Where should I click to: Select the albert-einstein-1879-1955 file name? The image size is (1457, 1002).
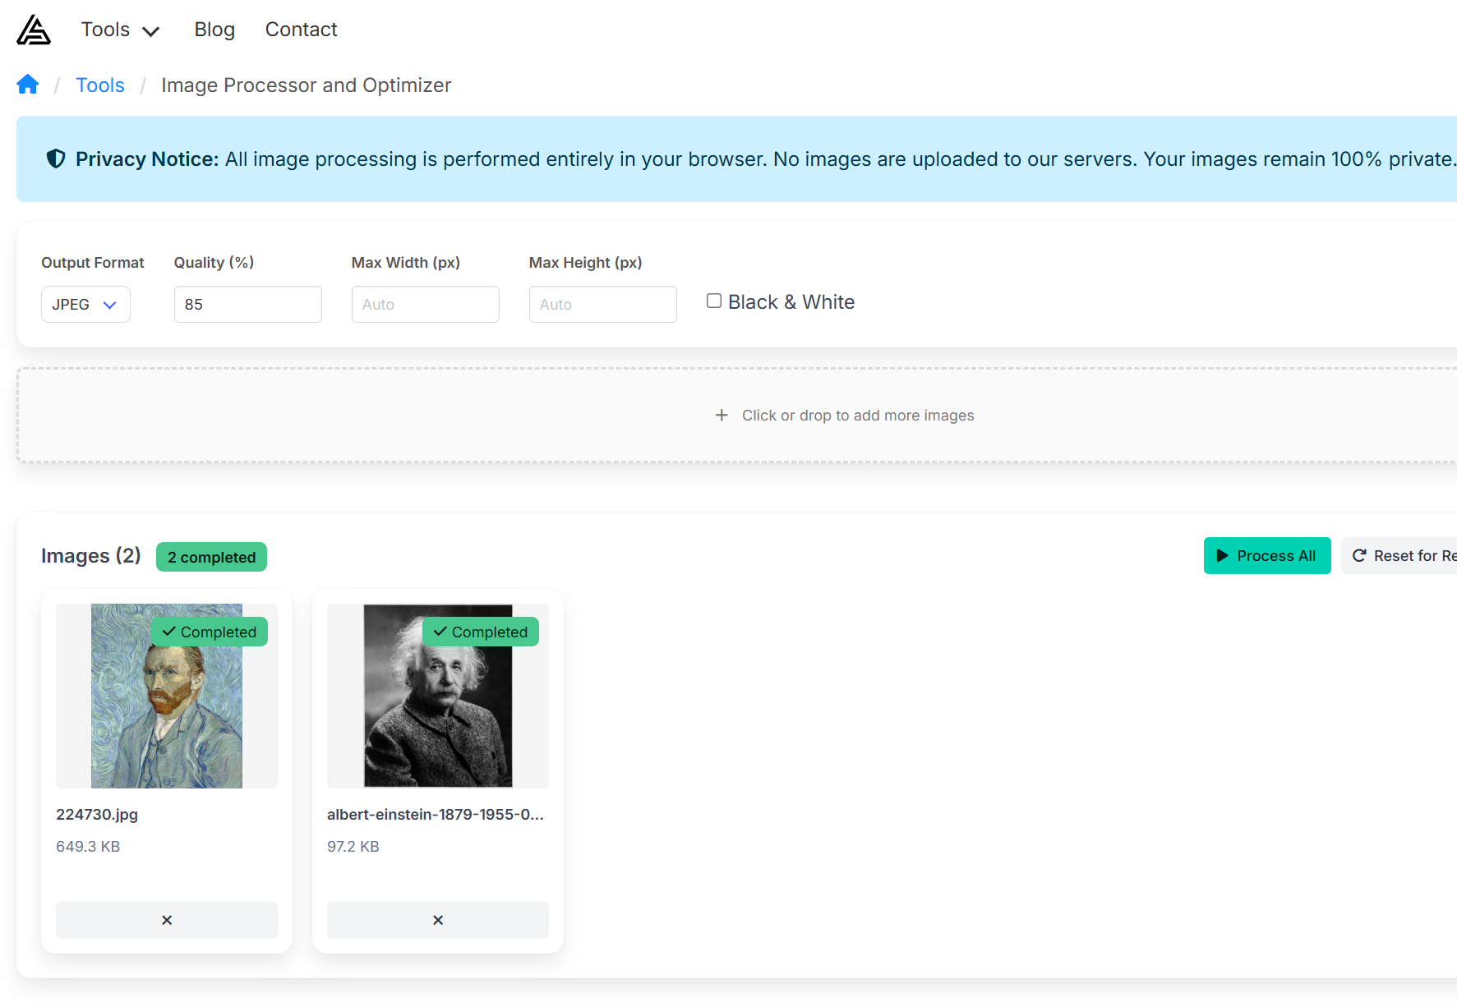436,815
